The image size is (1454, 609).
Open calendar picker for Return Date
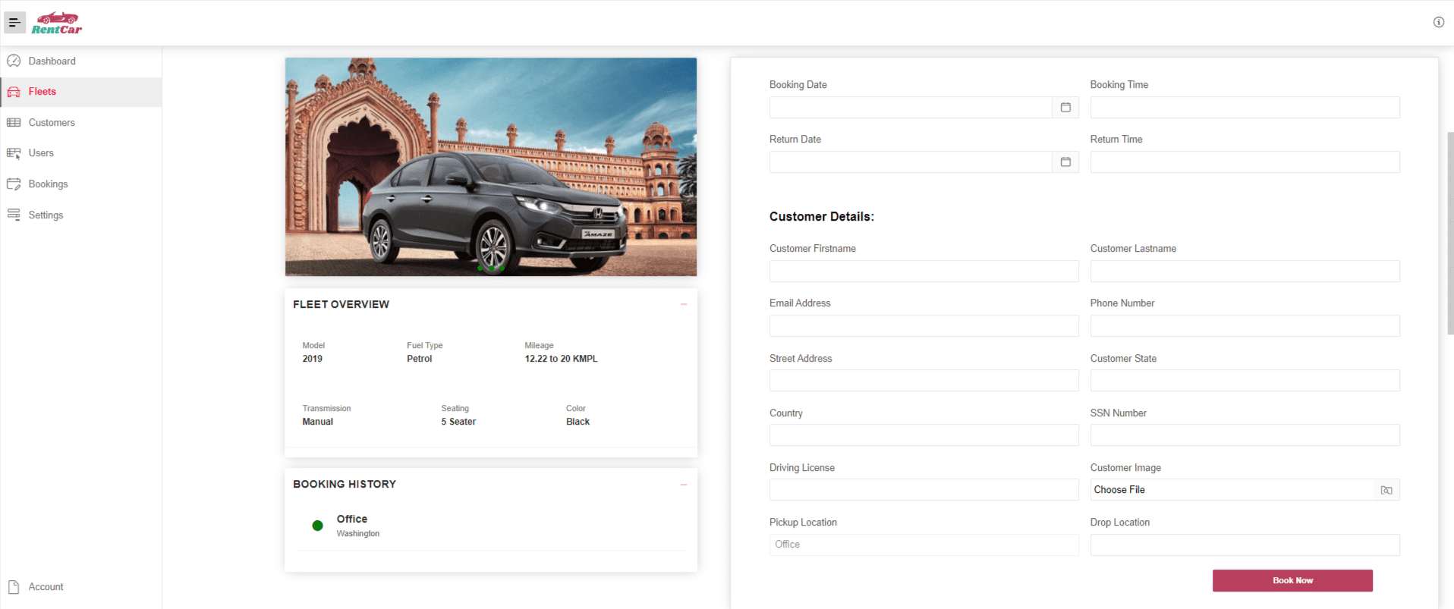click(1065, 162)
